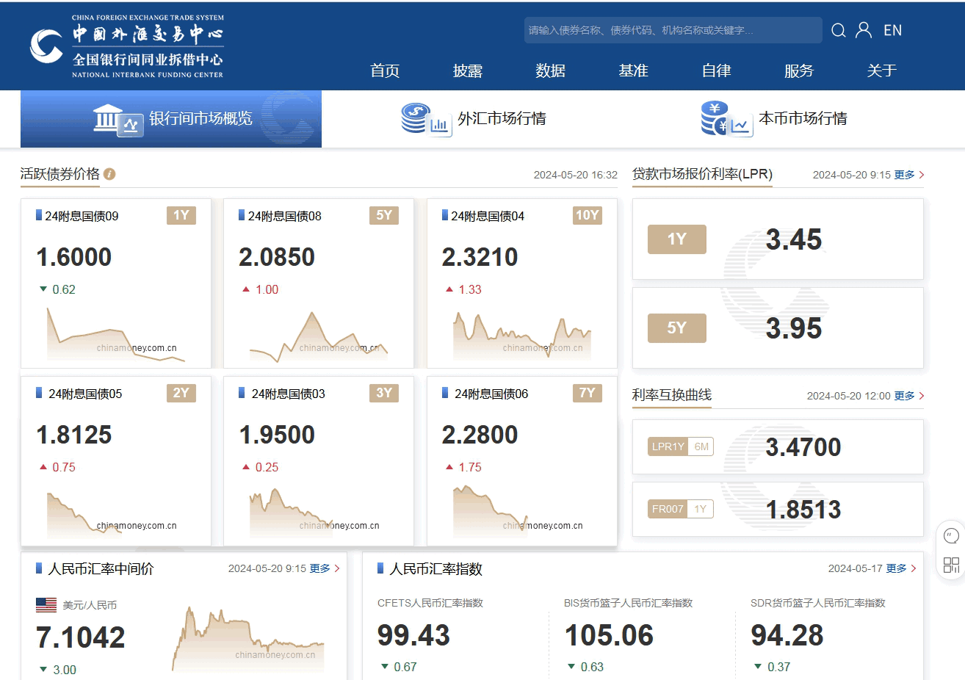Click the 24附息国债08 price trend chart
The image size is (965, 680).
(319, 337)
